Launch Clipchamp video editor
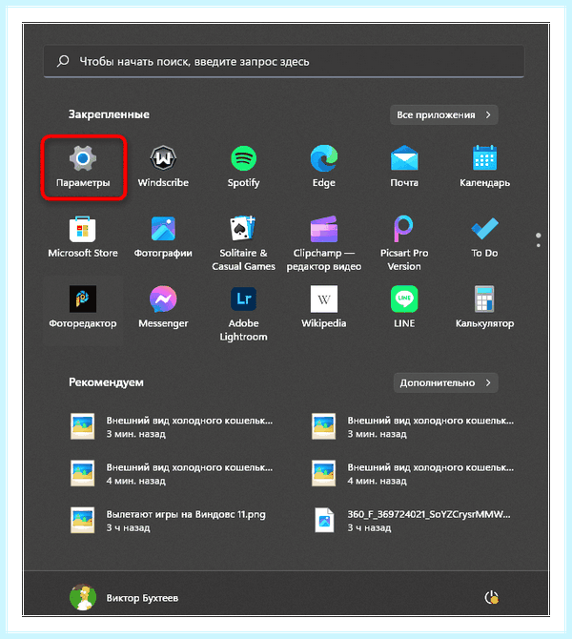Image resolution: width=572 pixels, height=639 pixels. [x=324, y=244]
